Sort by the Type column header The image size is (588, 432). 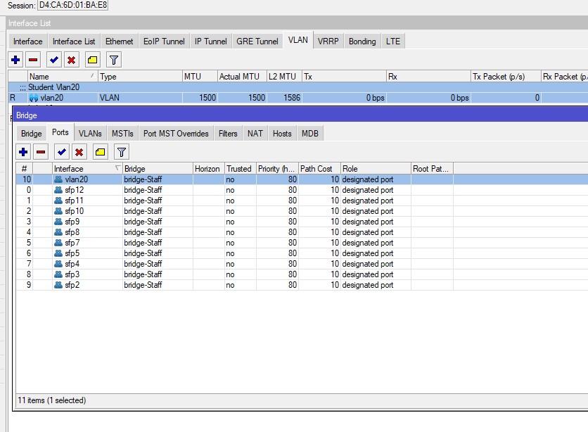pyautogui.click(x=140, y=77)
